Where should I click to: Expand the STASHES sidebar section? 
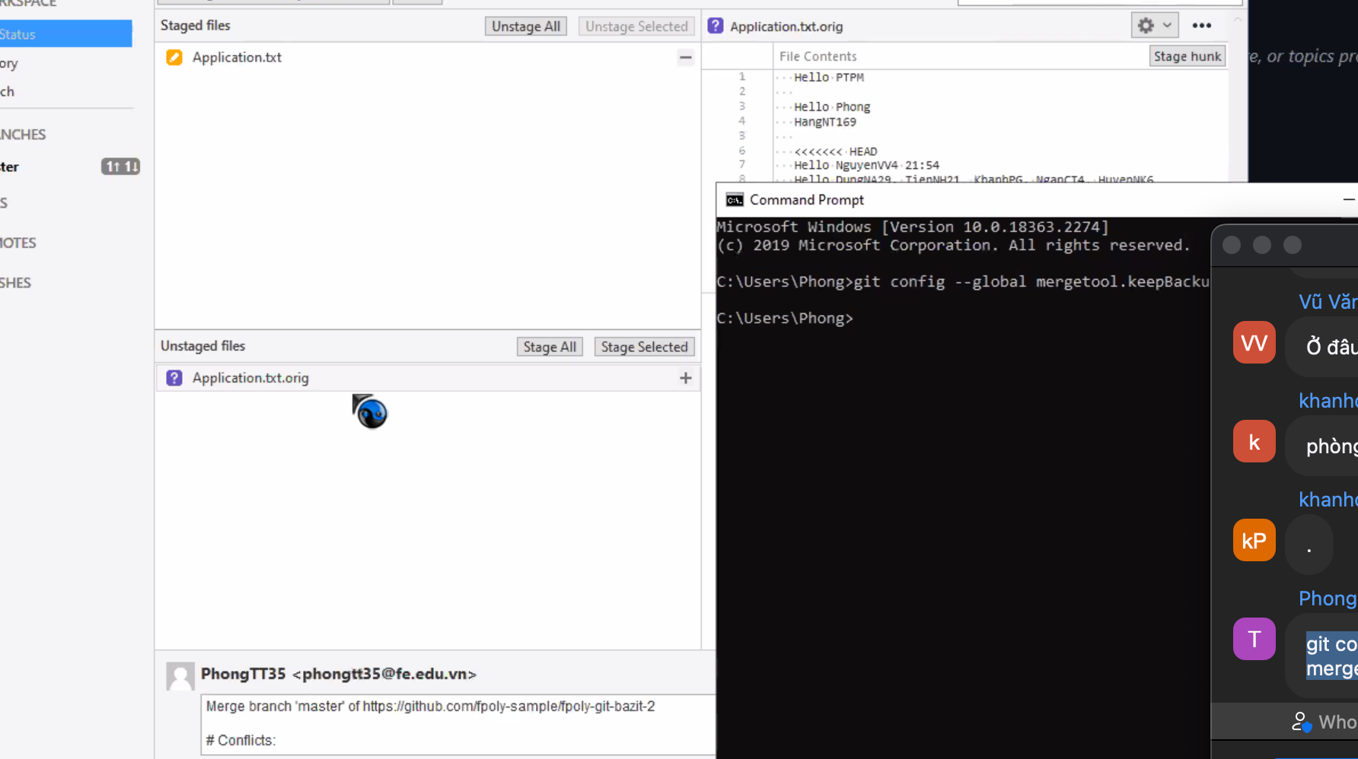coord(16,283)
